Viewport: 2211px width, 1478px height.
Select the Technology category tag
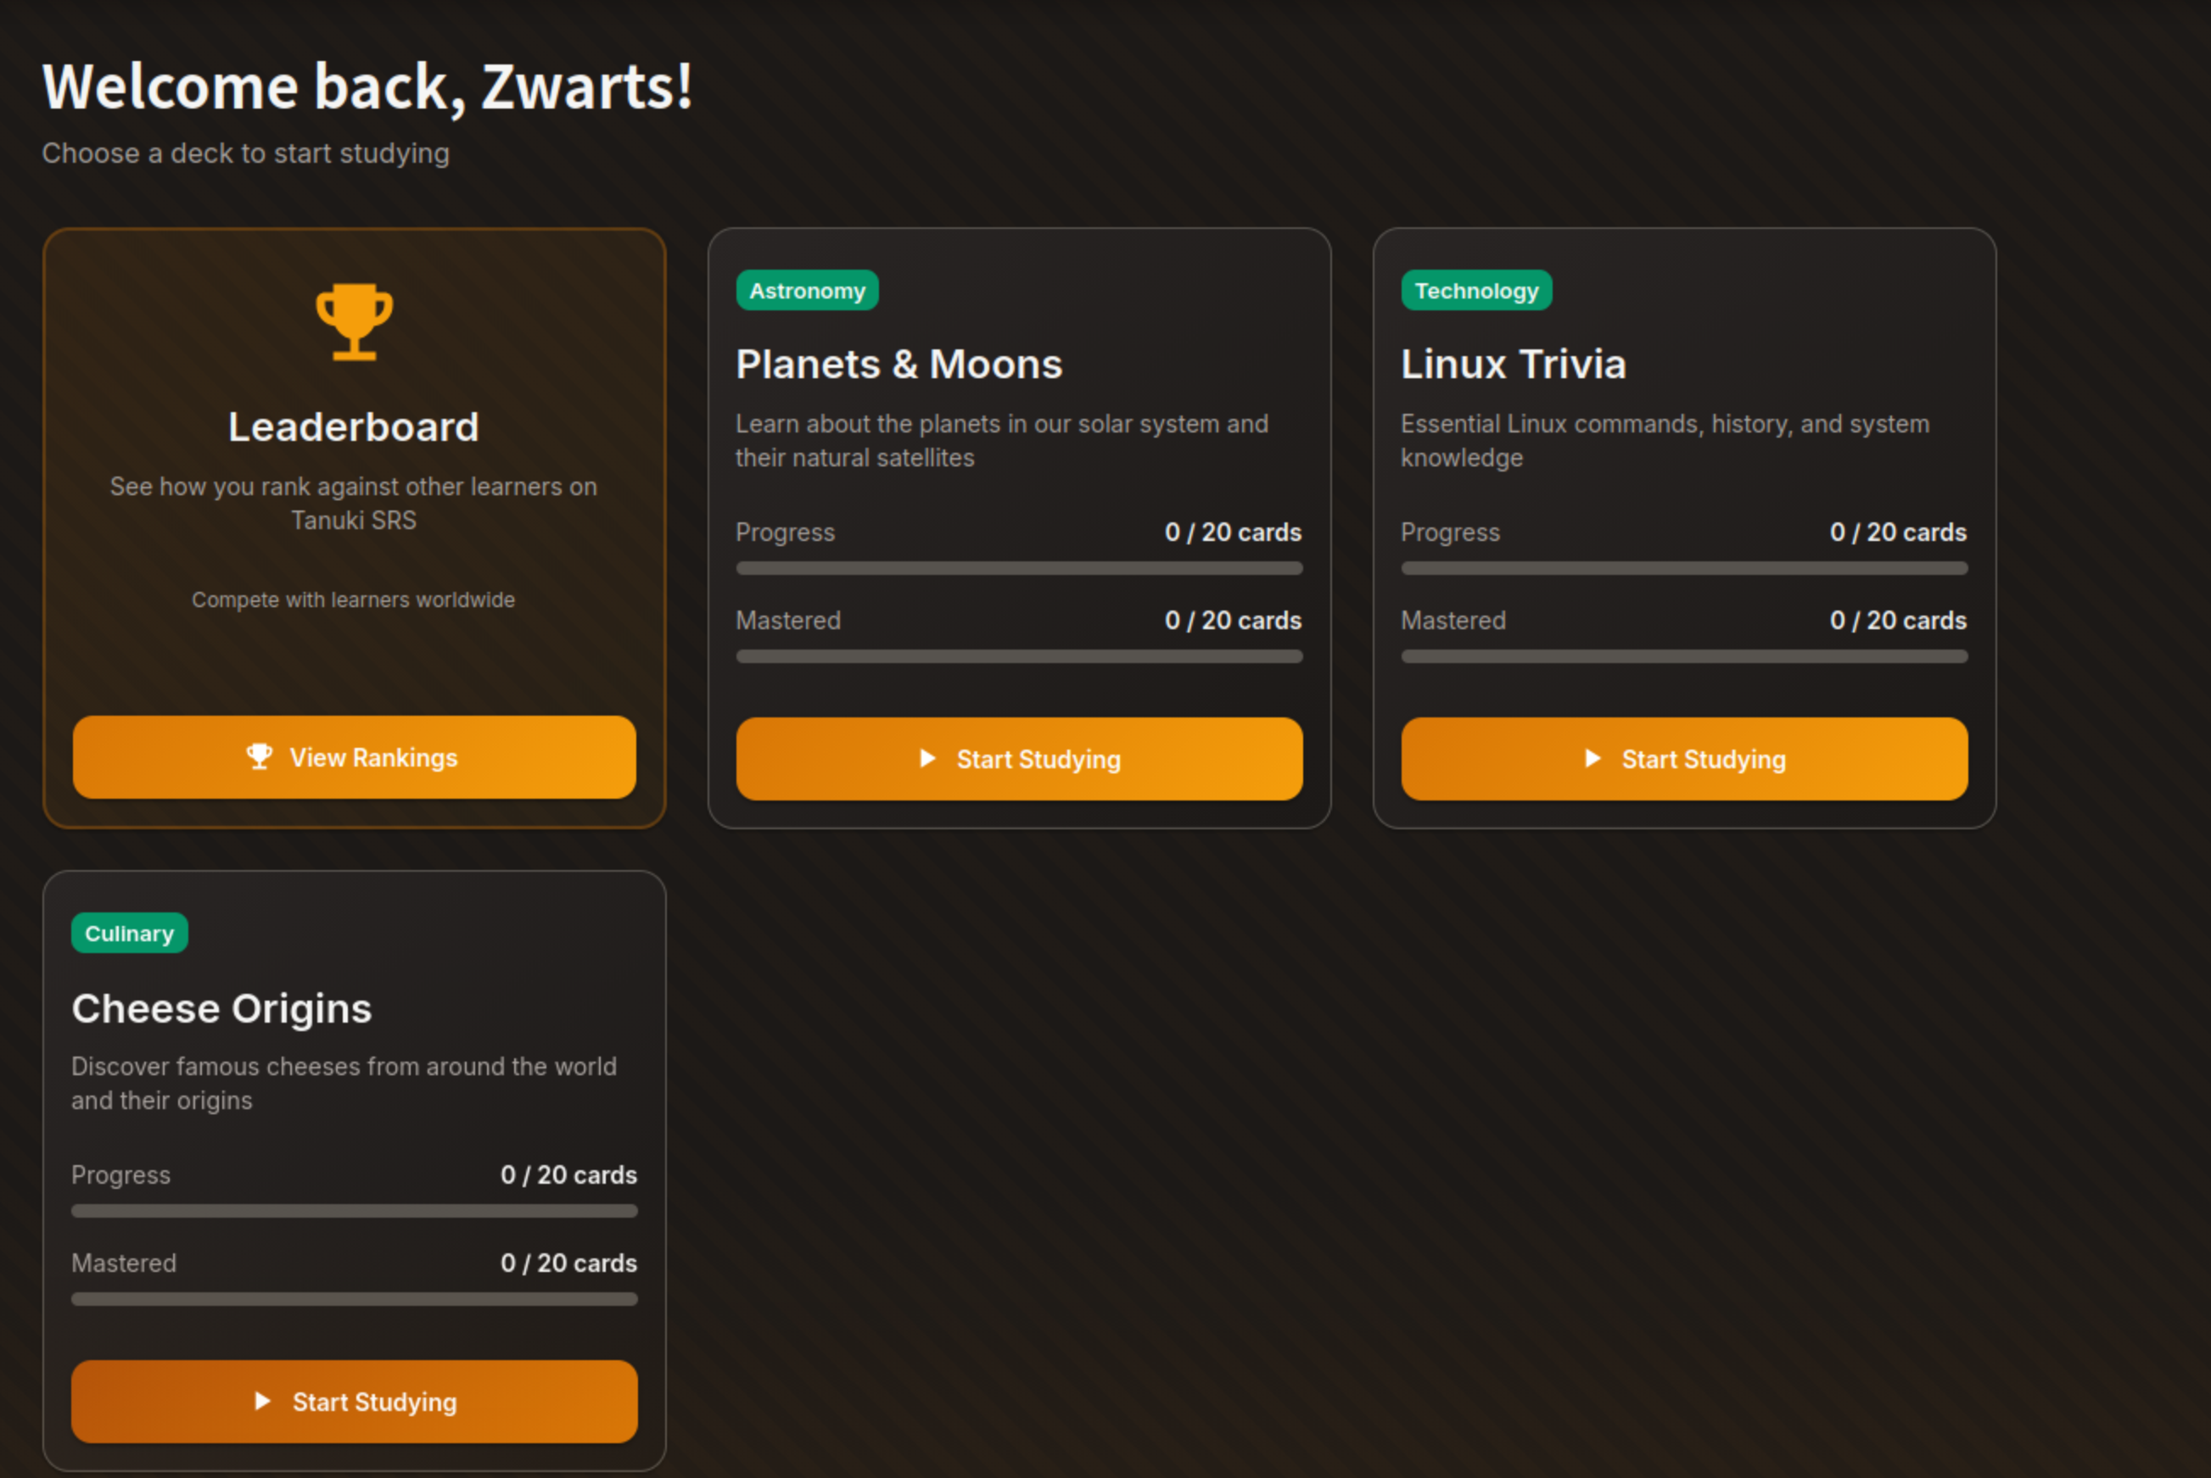[x=1475, y=290]
